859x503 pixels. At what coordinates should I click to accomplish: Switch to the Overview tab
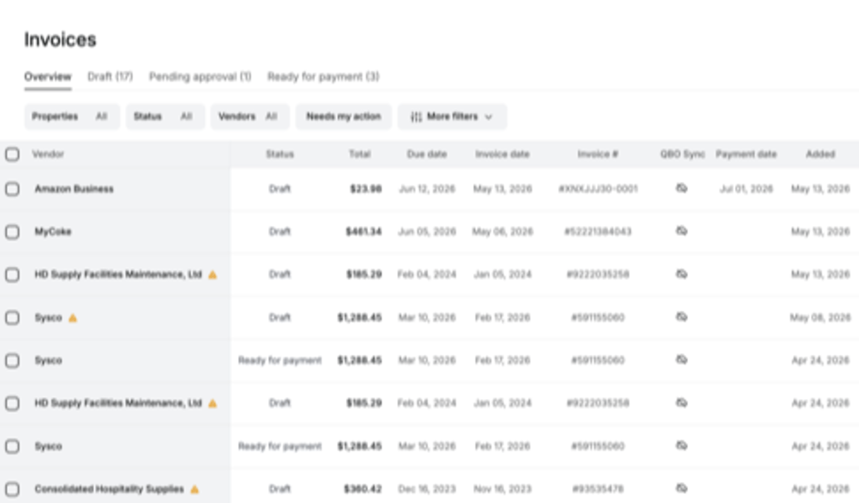coord(48,77)
